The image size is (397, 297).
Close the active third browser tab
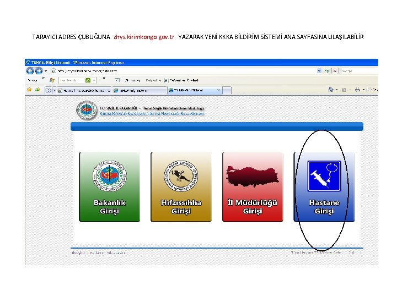(x=219, y=90)
